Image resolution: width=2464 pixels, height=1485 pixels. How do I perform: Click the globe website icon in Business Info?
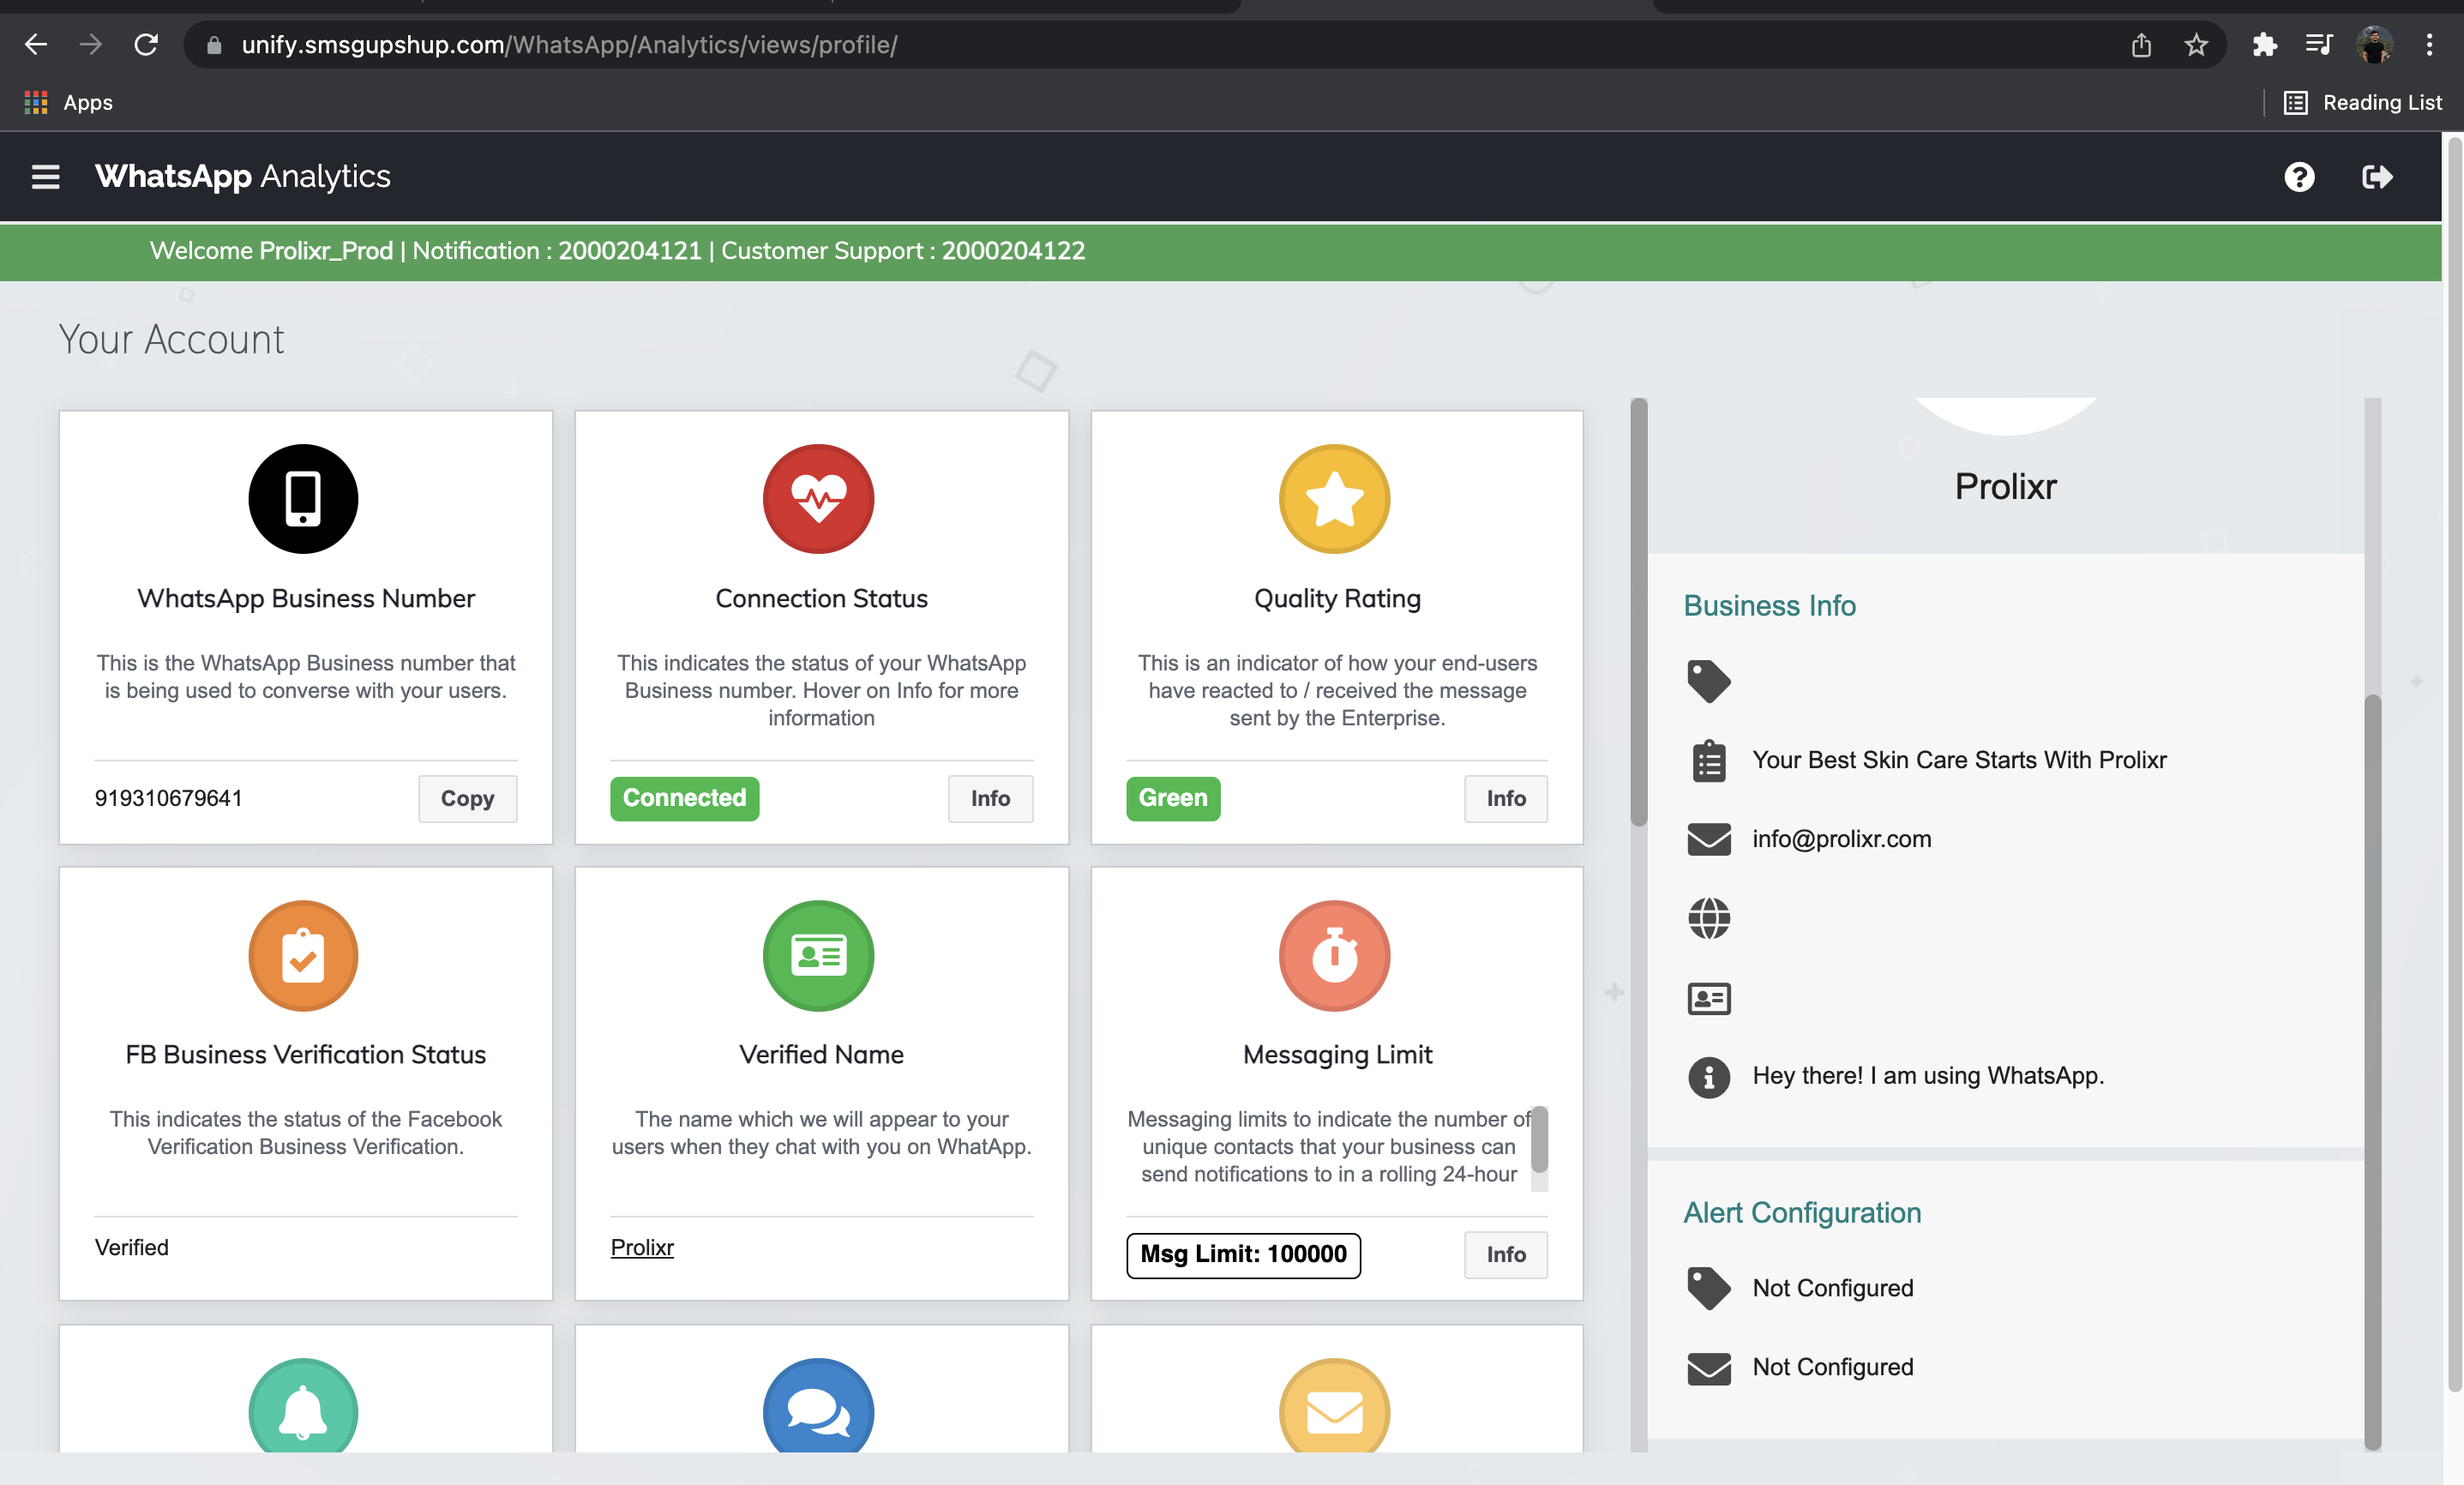pos(1709,918)
